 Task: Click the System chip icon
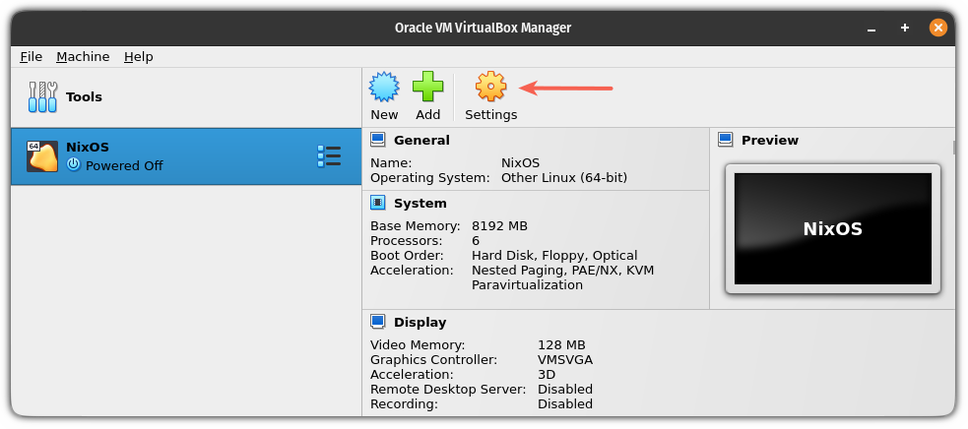pyautogui.click(x=377, y=204)
